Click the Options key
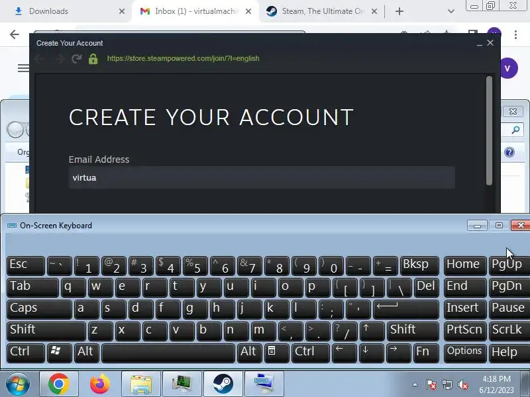 pyautogui.click(x=465, y=353)
